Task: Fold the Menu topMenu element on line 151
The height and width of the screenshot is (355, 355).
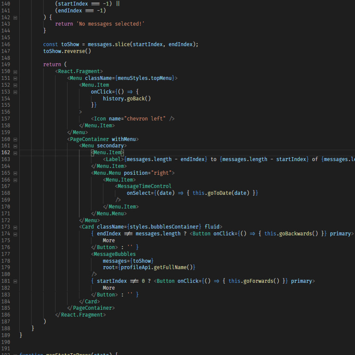Action: 15,79
